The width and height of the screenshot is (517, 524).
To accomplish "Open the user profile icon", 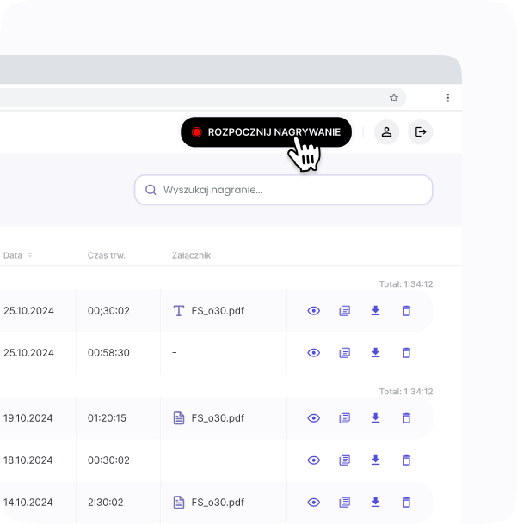I will pos(387,131).
